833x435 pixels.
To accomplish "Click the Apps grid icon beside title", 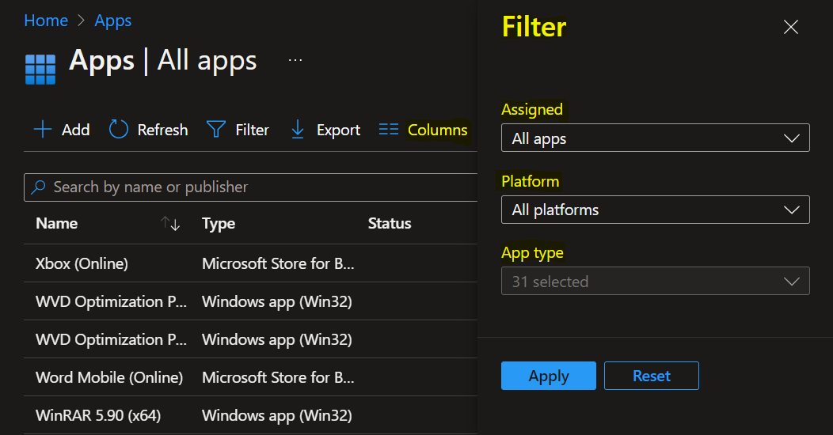I will click(40, 69).
